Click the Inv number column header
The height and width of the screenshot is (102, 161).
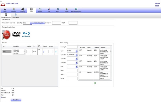click(83, 48)
